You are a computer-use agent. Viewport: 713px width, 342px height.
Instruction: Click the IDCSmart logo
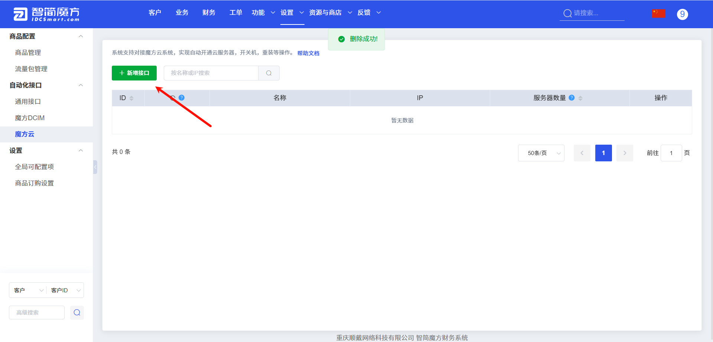coord(46,14)
